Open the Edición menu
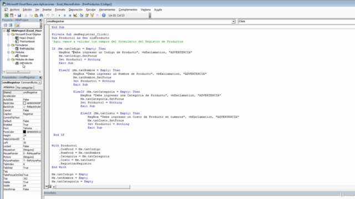355x199 pixels. pyautogui.click(x=27, y=10)
